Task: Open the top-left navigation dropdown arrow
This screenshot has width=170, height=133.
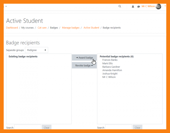Action: 6,6
